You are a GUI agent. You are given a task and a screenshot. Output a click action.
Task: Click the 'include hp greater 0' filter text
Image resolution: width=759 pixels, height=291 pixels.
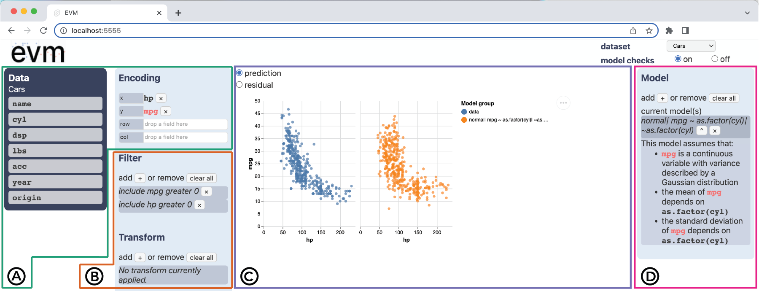(155, 205)
